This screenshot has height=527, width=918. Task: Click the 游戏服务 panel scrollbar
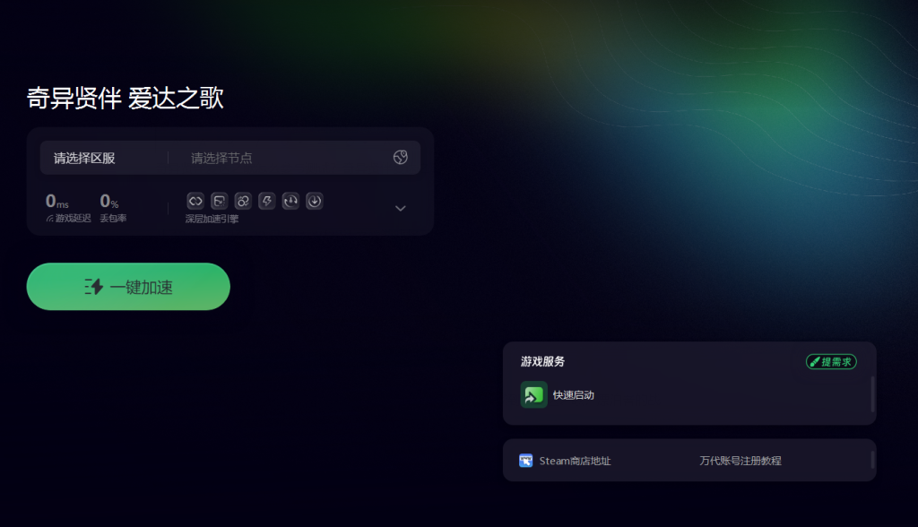point(872,394)
